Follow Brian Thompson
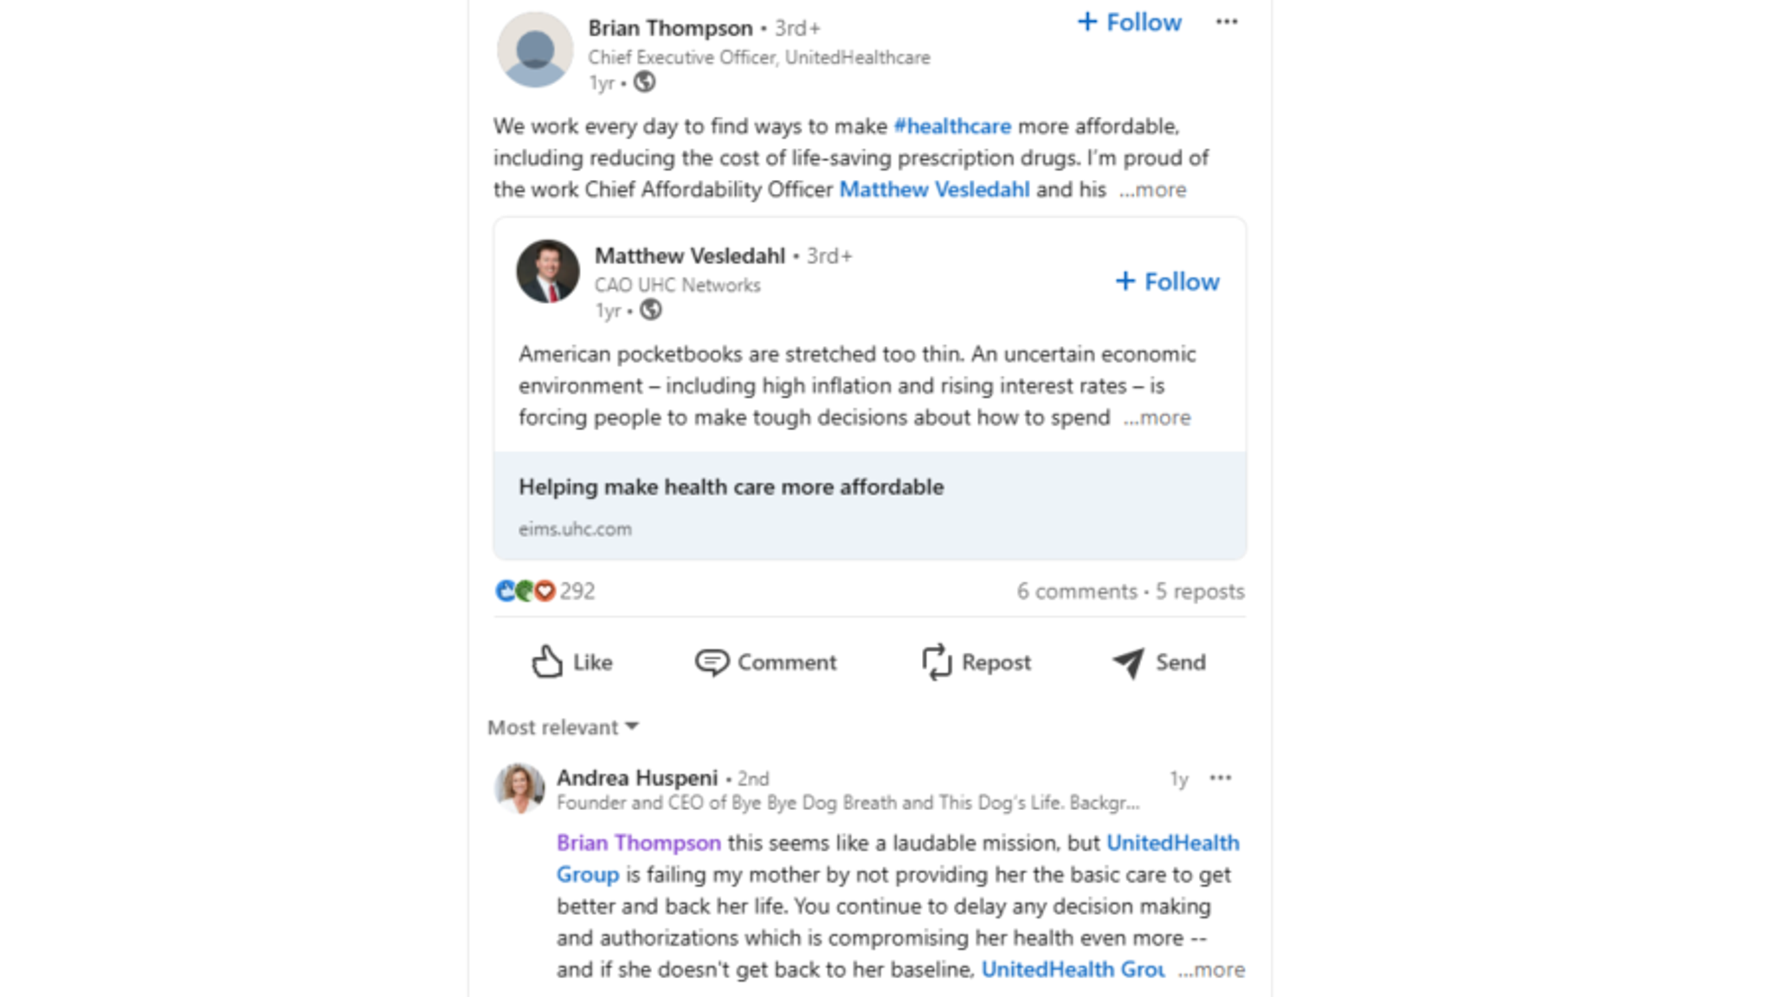Viewport: 1773px width, 997px height. (1129, 23)
